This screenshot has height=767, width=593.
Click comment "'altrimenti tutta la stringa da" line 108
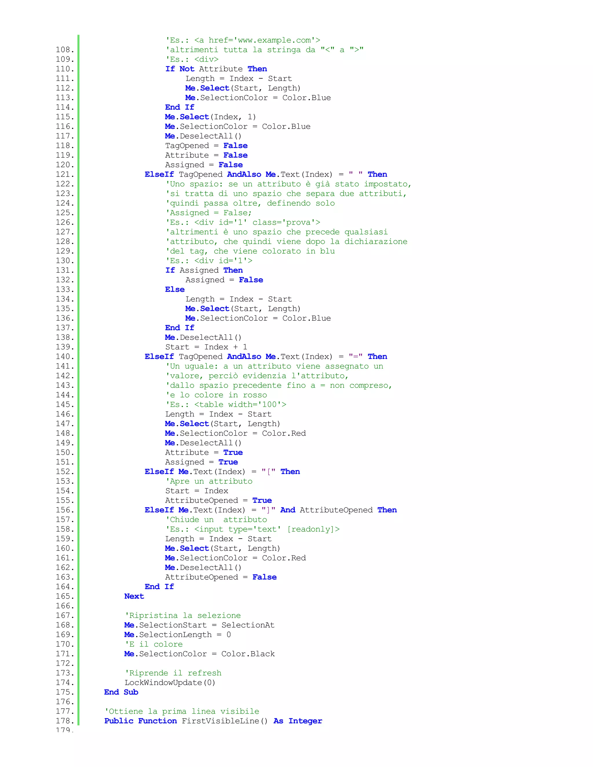coord(264,50)
